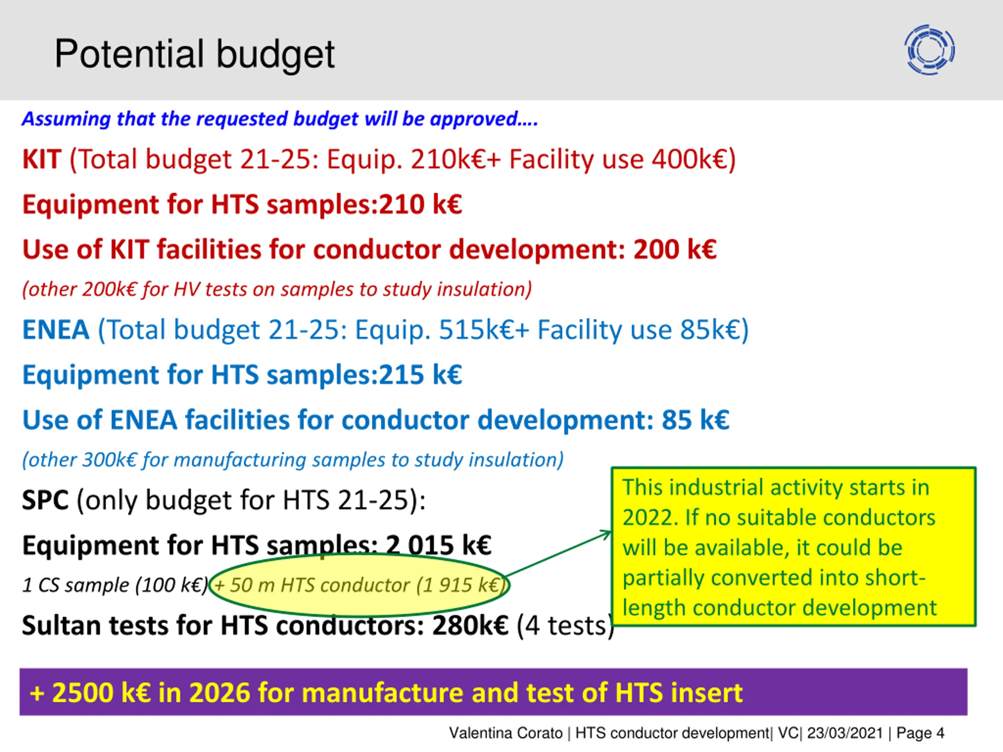Viewport: 1003px width, 752px height.
Task: Click 'Use of ENEA facilities' blue line
Action: (x=375, y=420)
